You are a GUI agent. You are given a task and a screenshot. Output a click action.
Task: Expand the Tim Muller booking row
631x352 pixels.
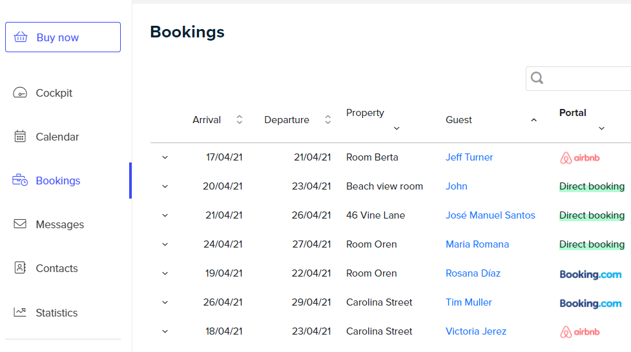click(x=165, y=302)
